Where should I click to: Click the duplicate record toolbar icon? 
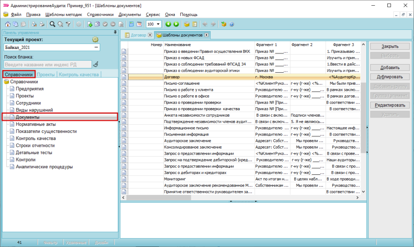pos(97,24)
